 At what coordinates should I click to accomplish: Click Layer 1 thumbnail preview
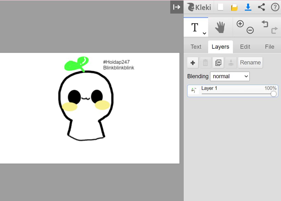tap(193, 91)
